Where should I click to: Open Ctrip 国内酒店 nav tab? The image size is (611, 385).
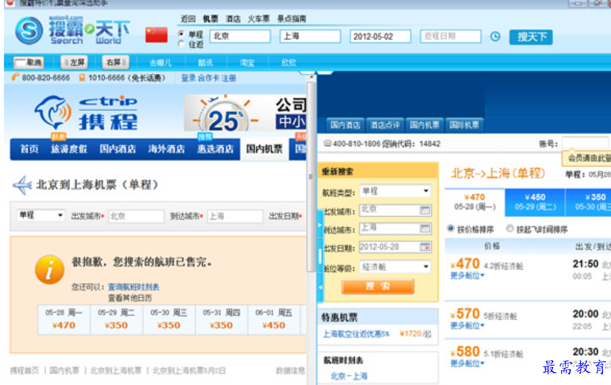point(117,149)
